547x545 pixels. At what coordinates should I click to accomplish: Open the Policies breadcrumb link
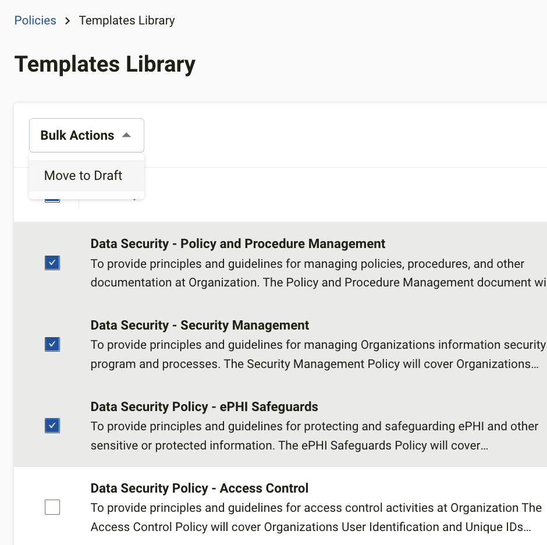(35, 20)
